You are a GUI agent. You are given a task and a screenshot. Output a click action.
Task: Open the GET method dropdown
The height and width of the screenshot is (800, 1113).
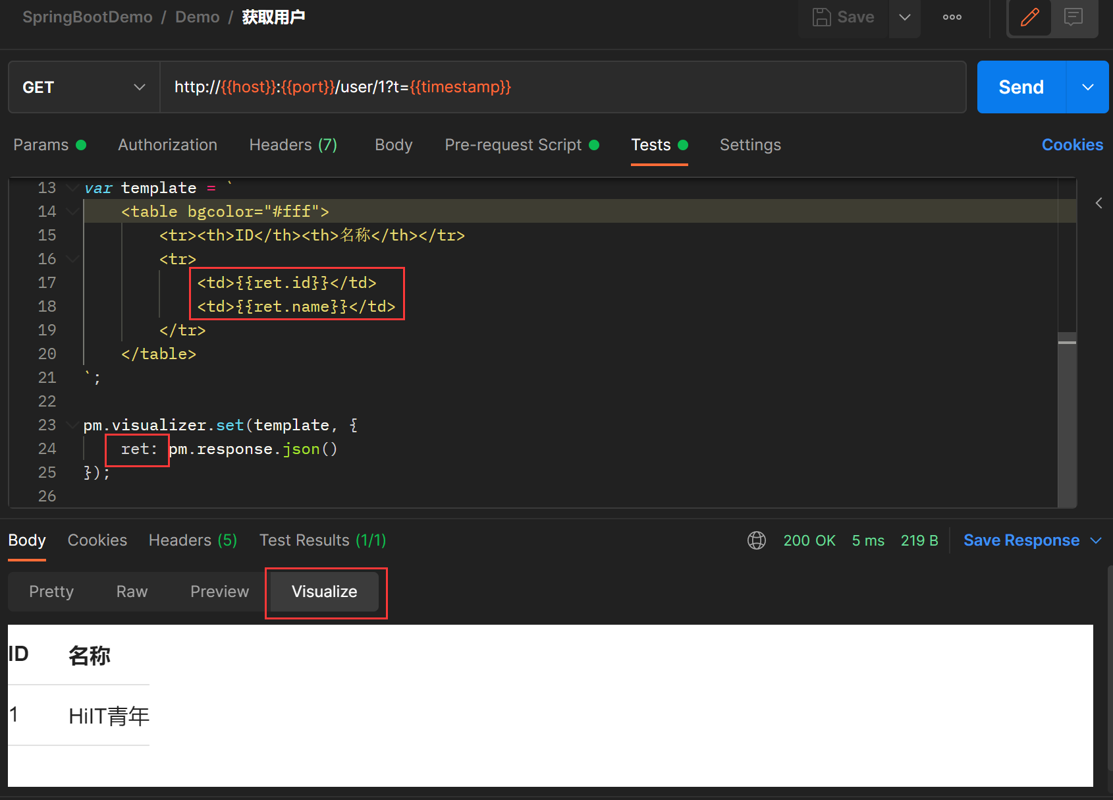(84, 87)
